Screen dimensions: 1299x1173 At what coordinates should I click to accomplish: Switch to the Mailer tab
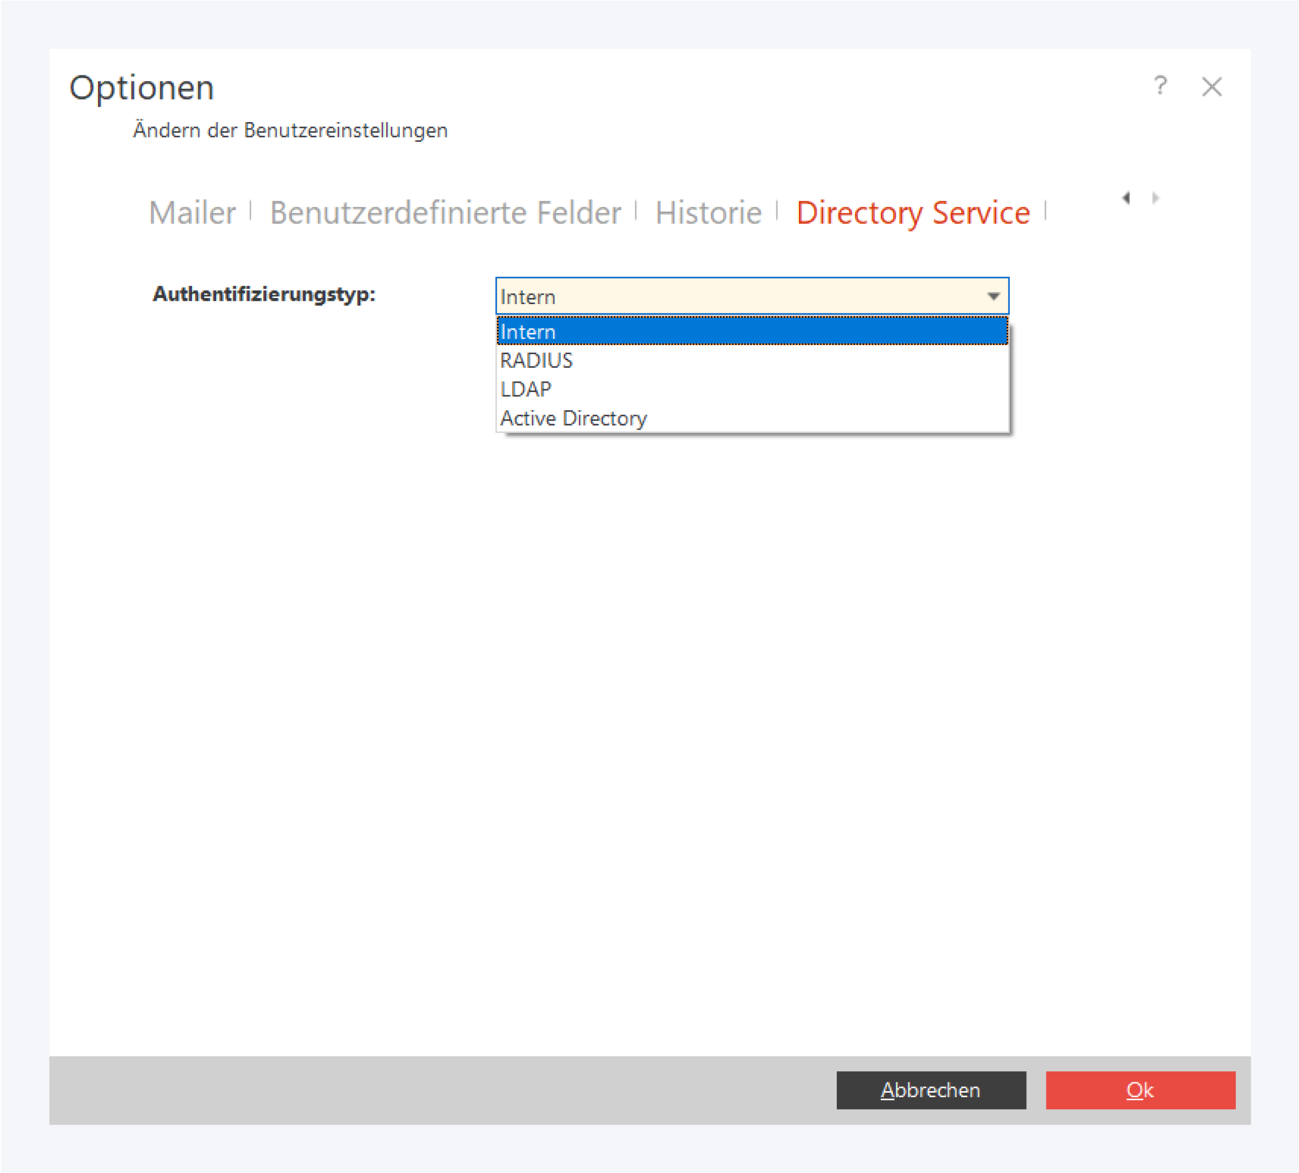tap(192, 213)
